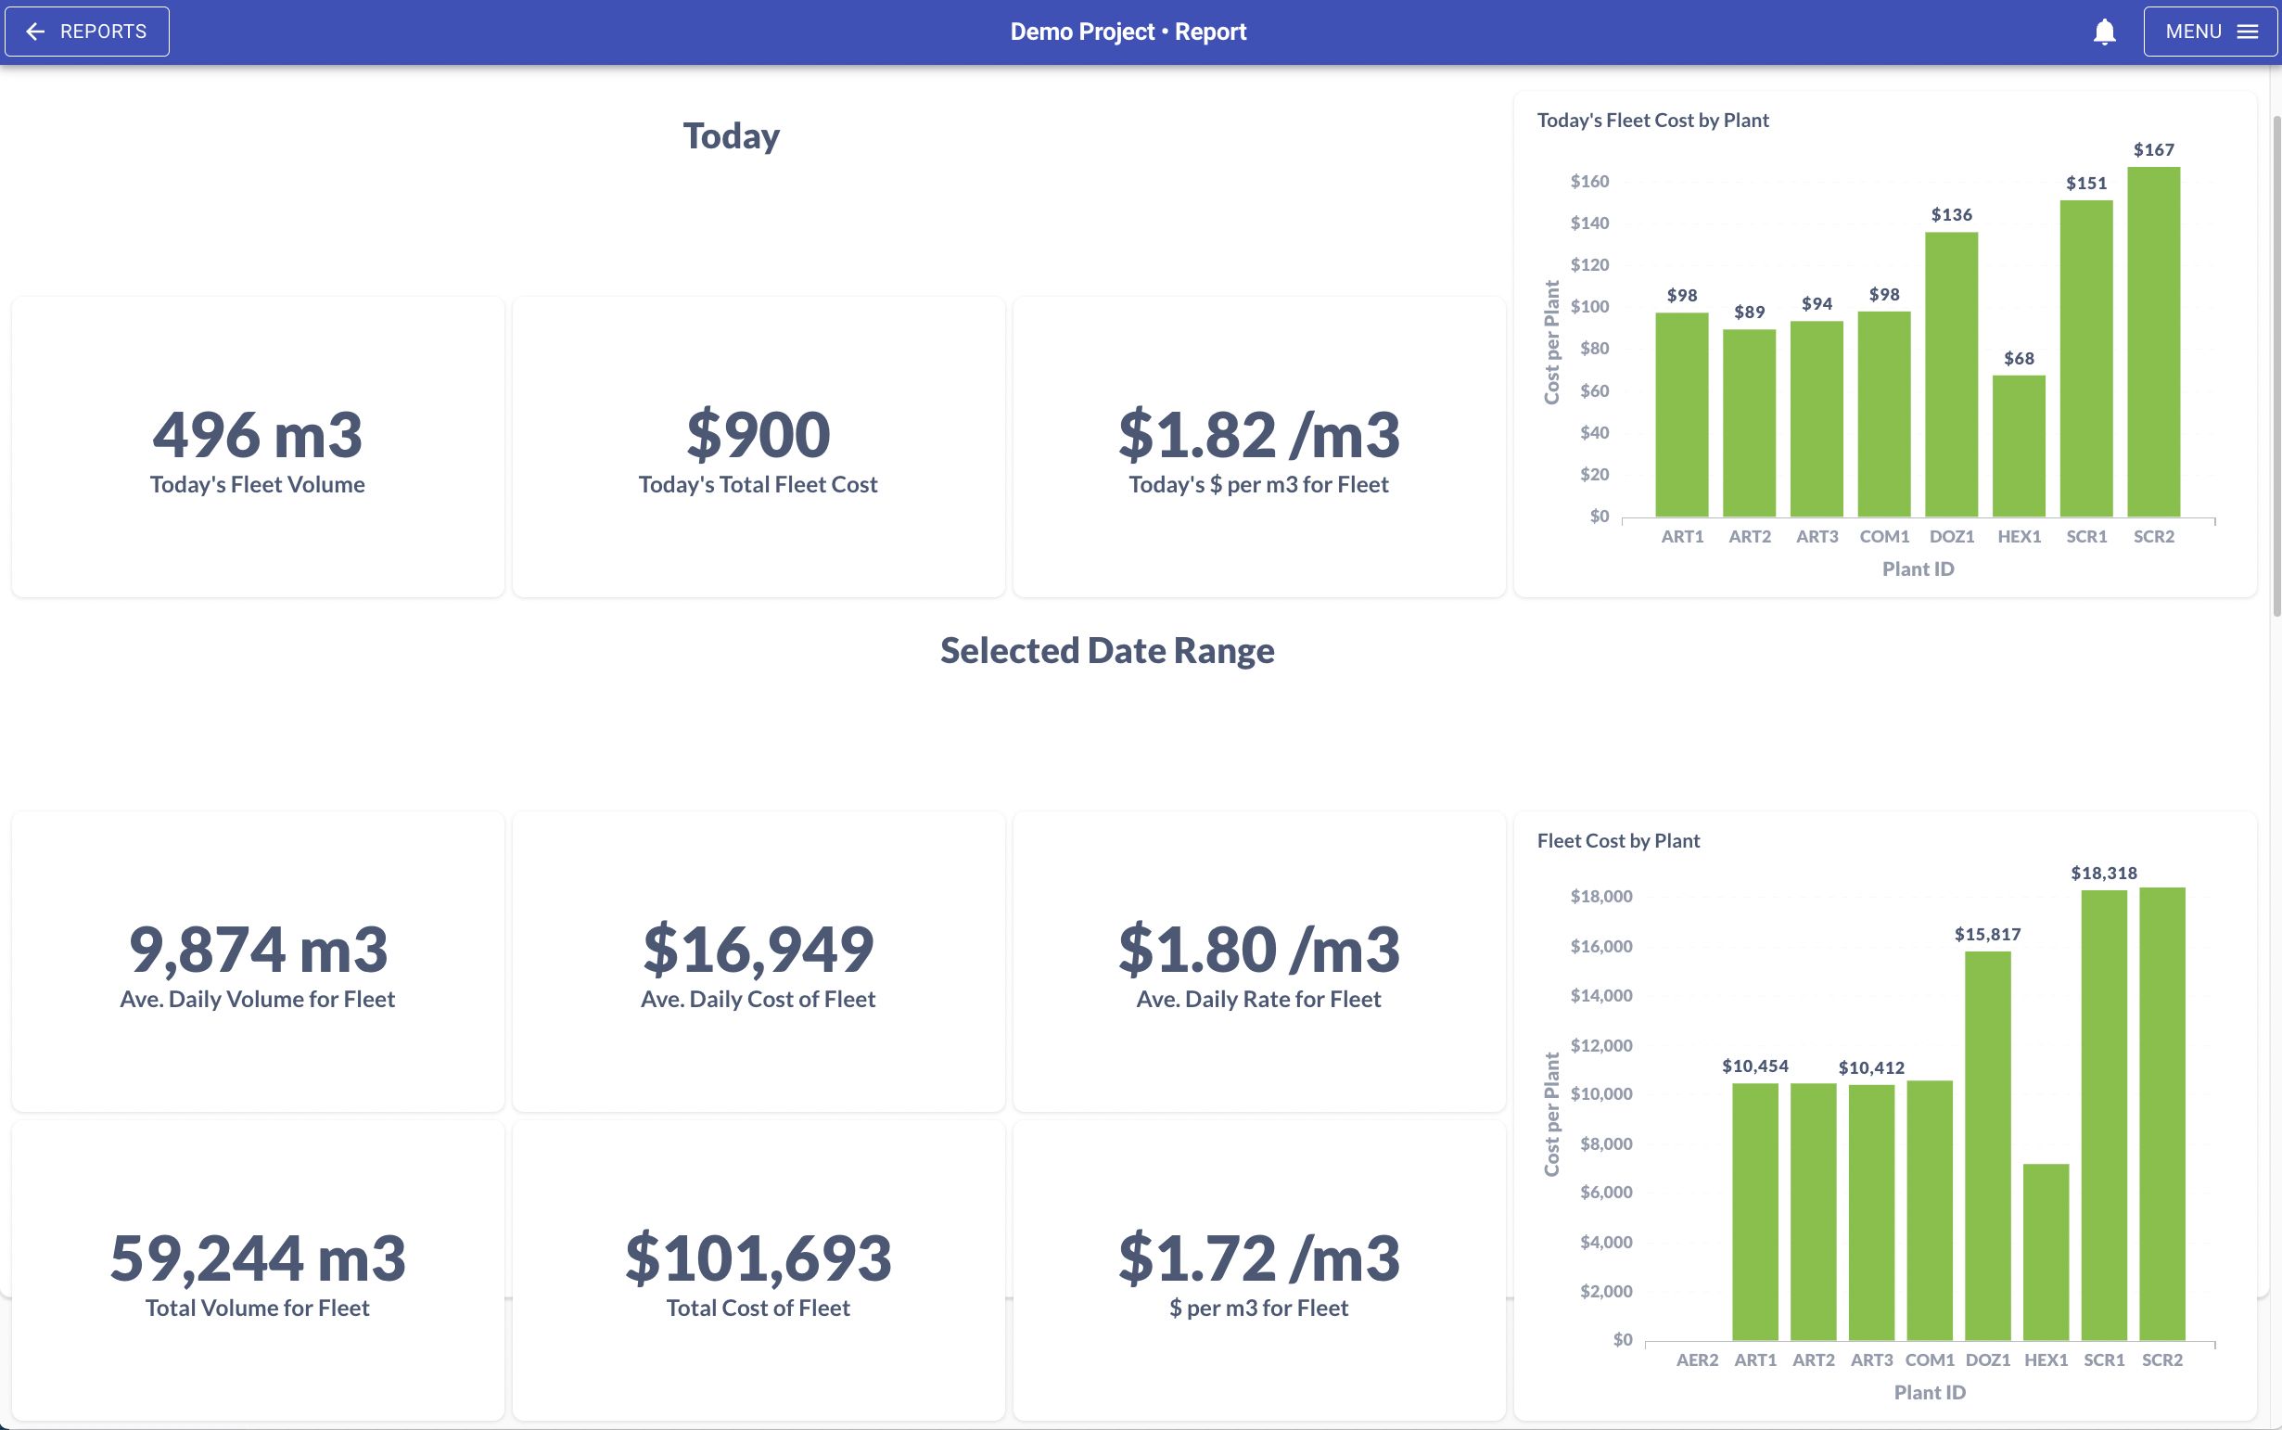Click the DOZ1 bar labeled $15,817

point(1988,1145)
